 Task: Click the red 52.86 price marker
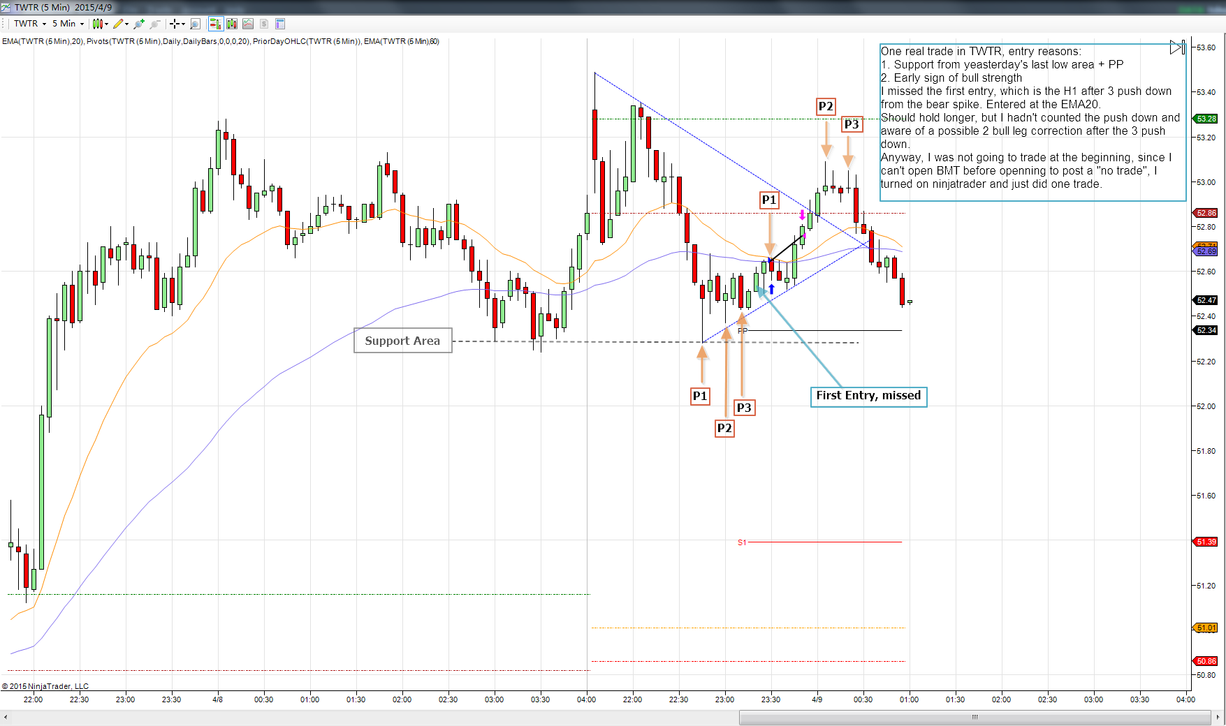pyautogui.click(x=1205, y=213)
